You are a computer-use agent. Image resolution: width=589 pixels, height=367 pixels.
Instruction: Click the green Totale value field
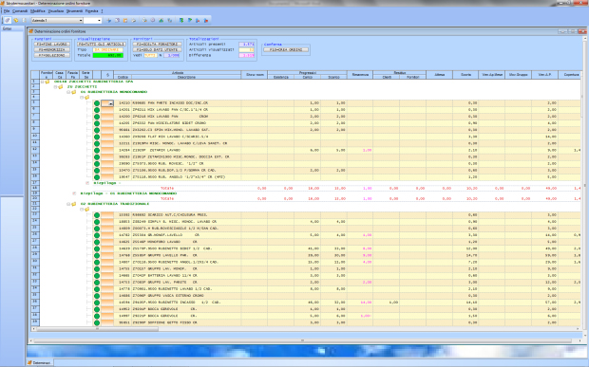tap(107, 56)
